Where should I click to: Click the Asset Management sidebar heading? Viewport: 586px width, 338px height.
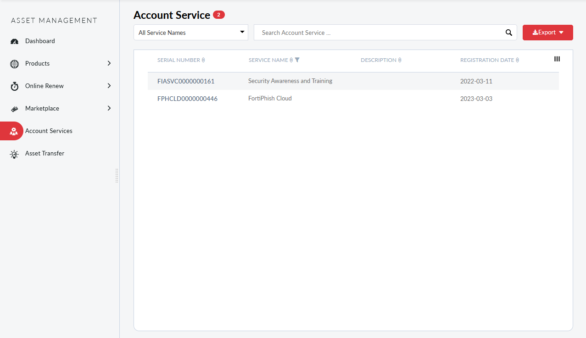[x=54, y=21]
